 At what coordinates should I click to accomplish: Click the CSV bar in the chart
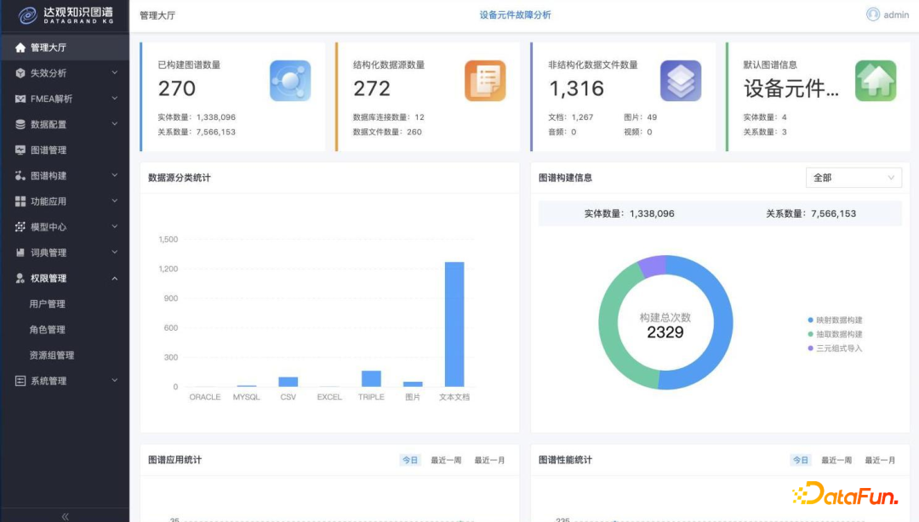tap(288, 382)
